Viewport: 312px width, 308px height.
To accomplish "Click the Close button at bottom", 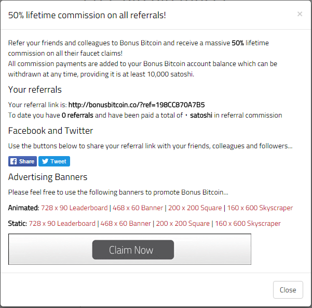I will 288,290.
